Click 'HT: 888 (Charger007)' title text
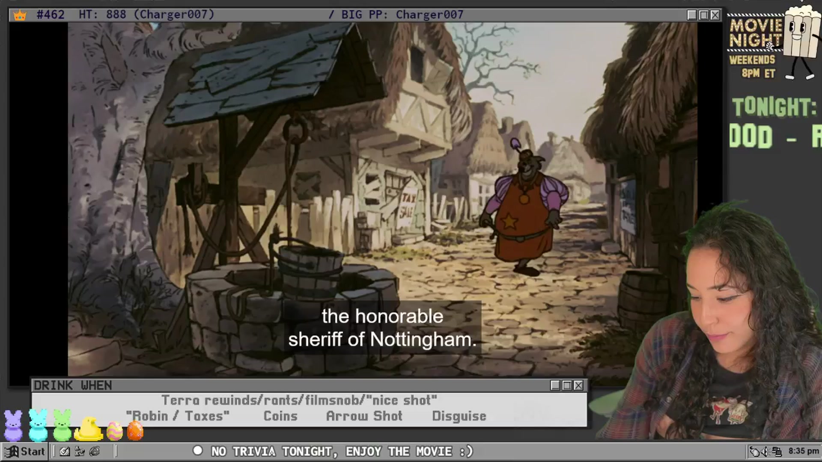Screen dimensions: 822x462 tap(146, 15)
